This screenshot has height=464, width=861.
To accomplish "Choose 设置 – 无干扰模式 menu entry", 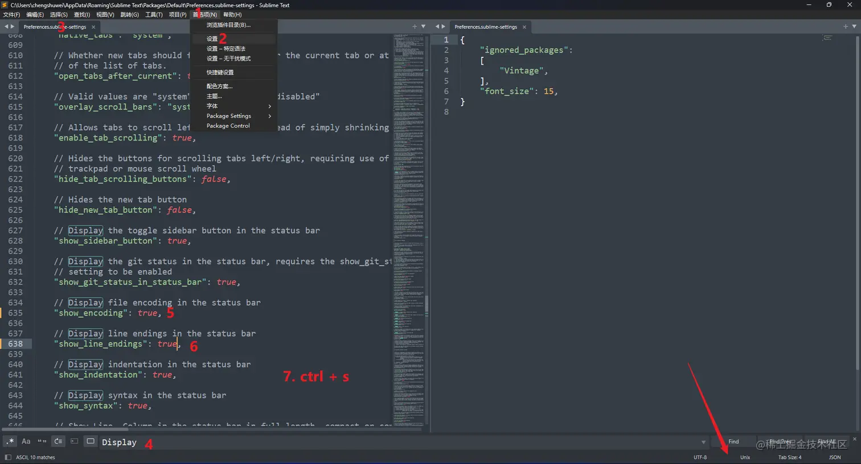I will point(233,59).
